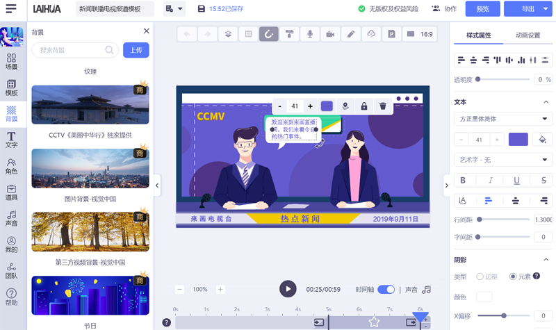Lock the selected text element
Viewport: 556px width, 330px height.
[x=364, y=106]
